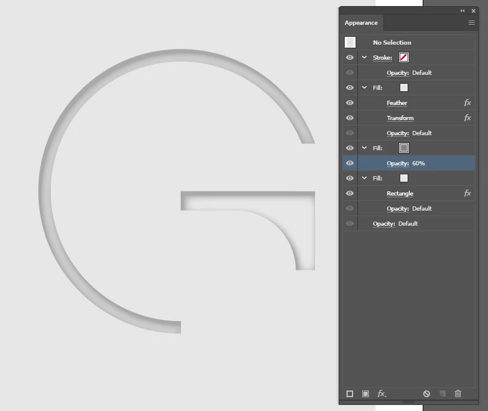488x411 pixels.
Task: Open the first Fill white color swatch
Action: [x=404, y=88]
